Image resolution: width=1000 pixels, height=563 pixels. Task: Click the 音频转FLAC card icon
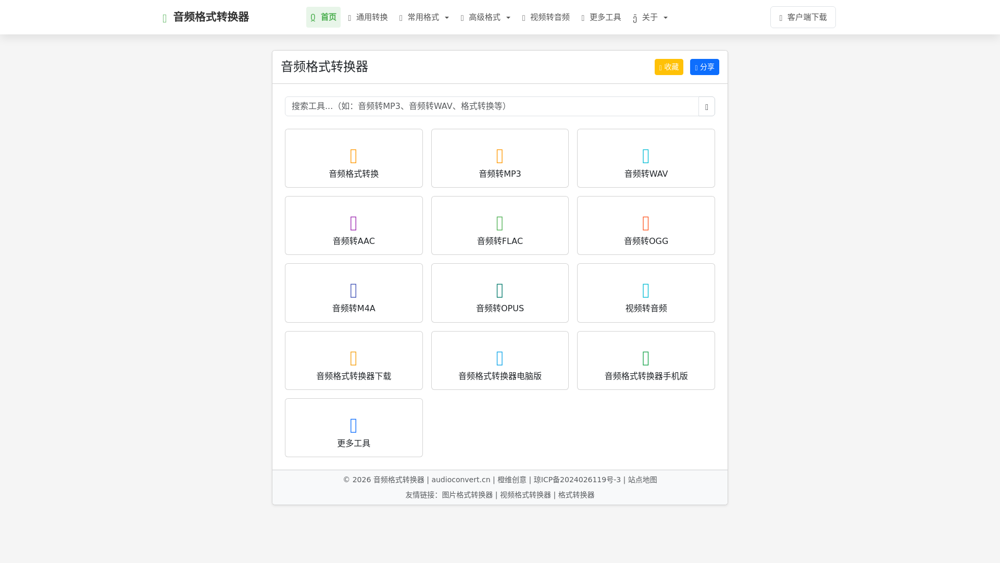pyautogui.click(x=500, y=223)
